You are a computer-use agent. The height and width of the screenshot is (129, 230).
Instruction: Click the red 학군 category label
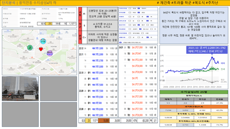point(80,25)
